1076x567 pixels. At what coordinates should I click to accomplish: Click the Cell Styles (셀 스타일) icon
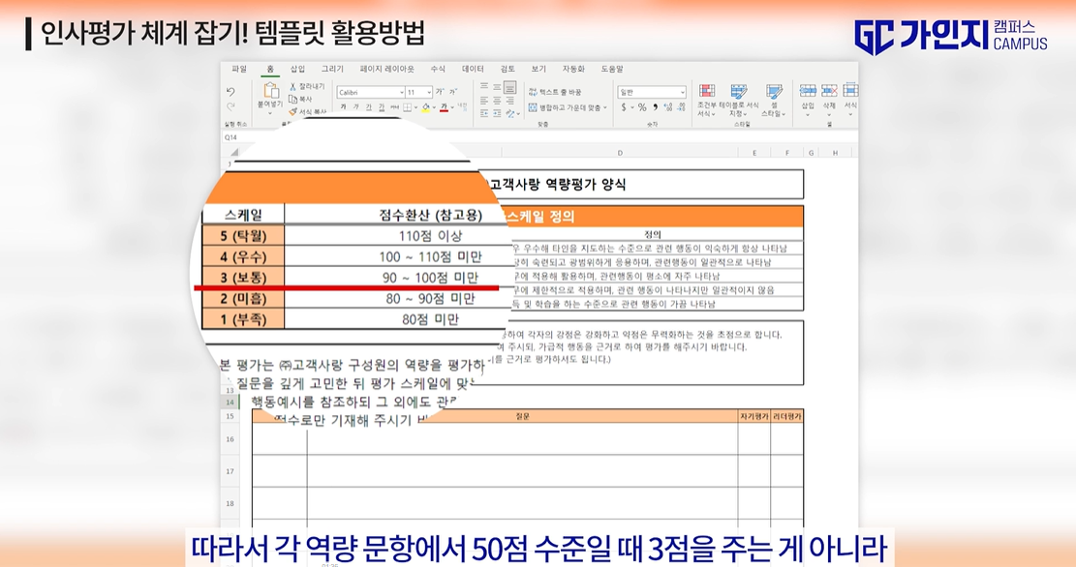pos(774,93)
